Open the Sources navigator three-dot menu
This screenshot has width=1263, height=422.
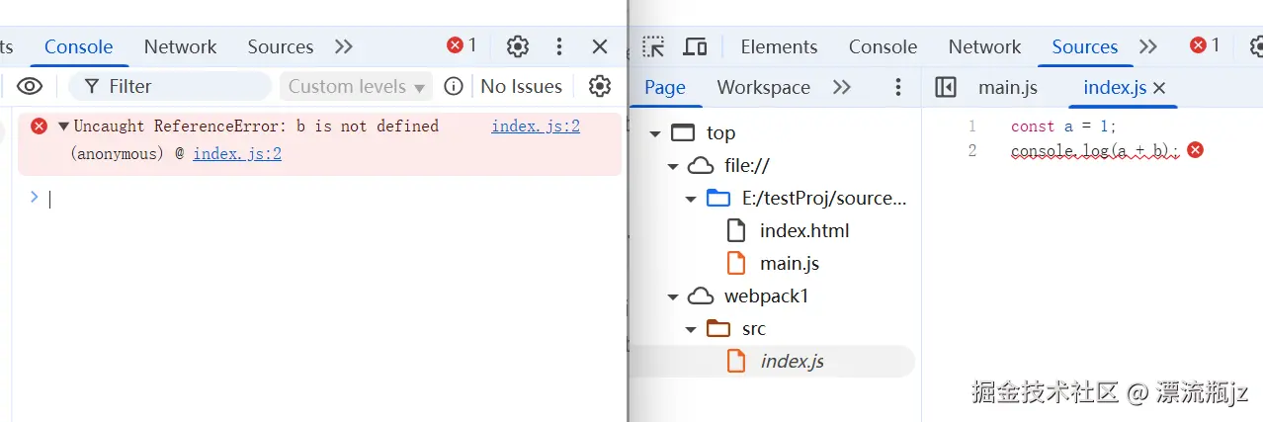pos(898,87)
